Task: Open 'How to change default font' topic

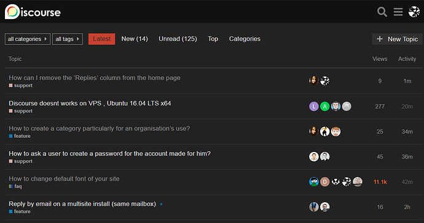Action: (64, 179)
